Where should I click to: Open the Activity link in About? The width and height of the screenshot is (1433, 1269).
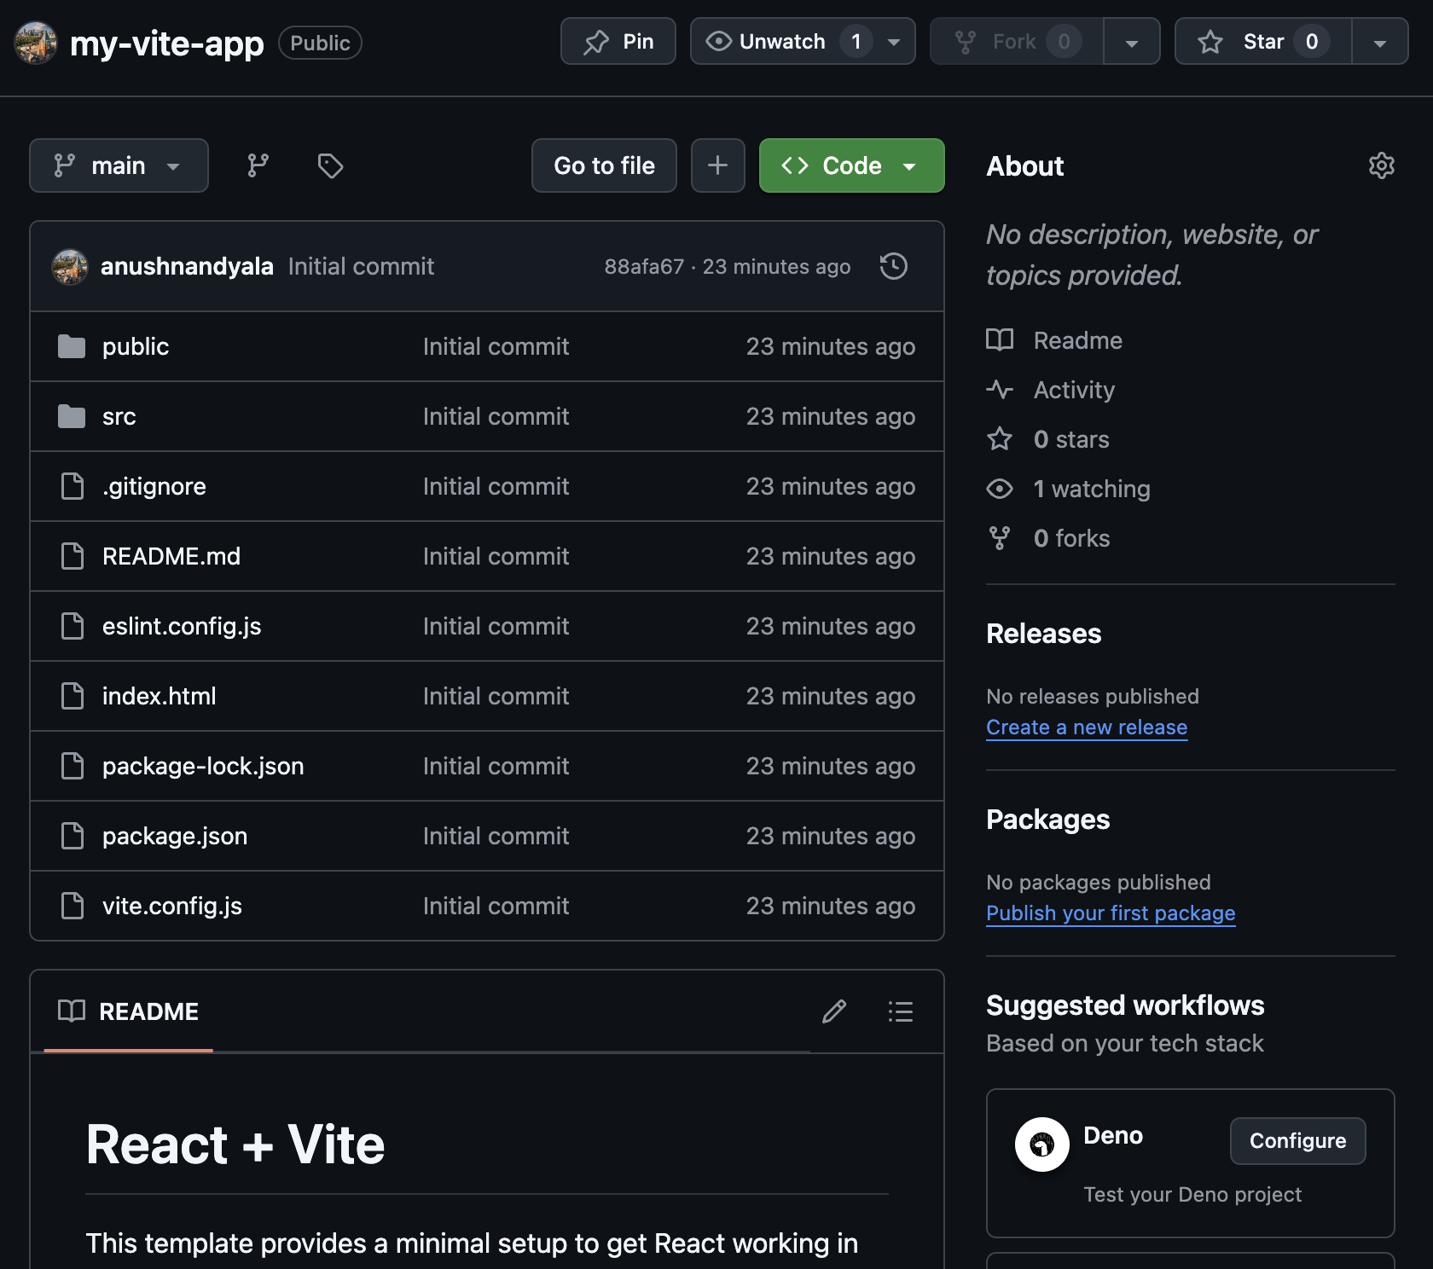1075,390
